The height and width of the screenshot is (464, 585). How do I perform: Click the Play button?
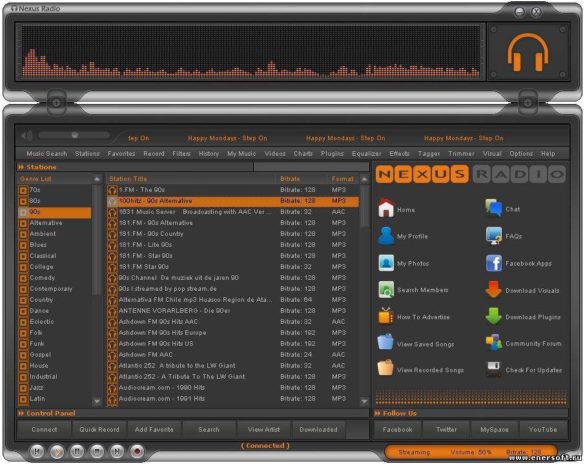pos(57,452)
